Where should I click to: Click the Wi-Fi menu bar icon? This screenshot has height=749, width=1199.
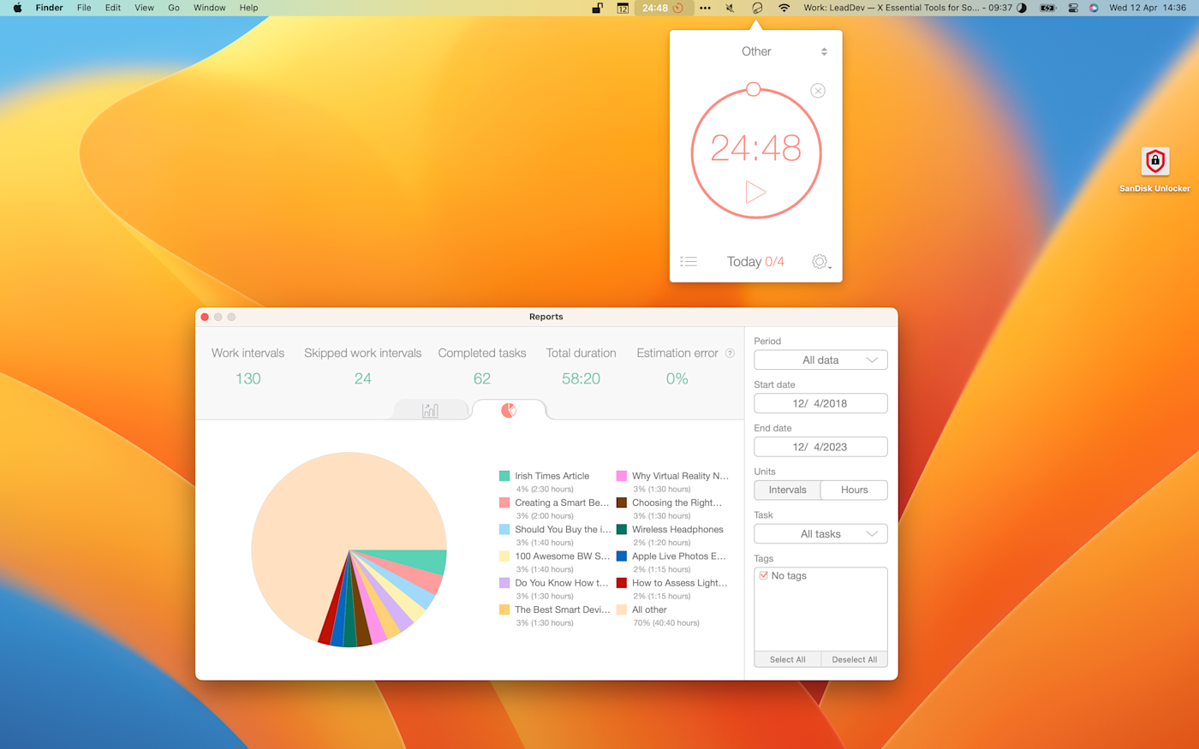[x=784, y=8]
